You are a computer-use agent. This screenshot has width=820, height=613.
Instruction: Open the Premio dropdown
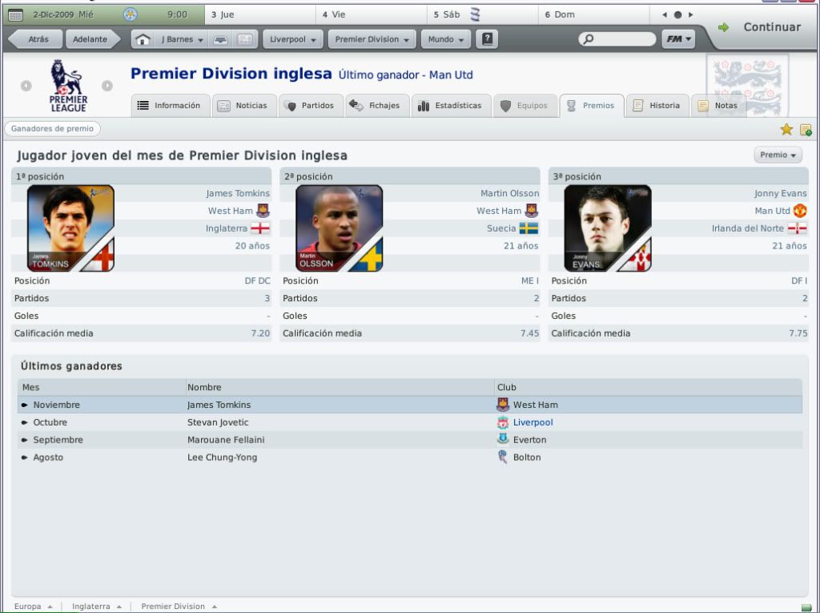click(778, 155)
